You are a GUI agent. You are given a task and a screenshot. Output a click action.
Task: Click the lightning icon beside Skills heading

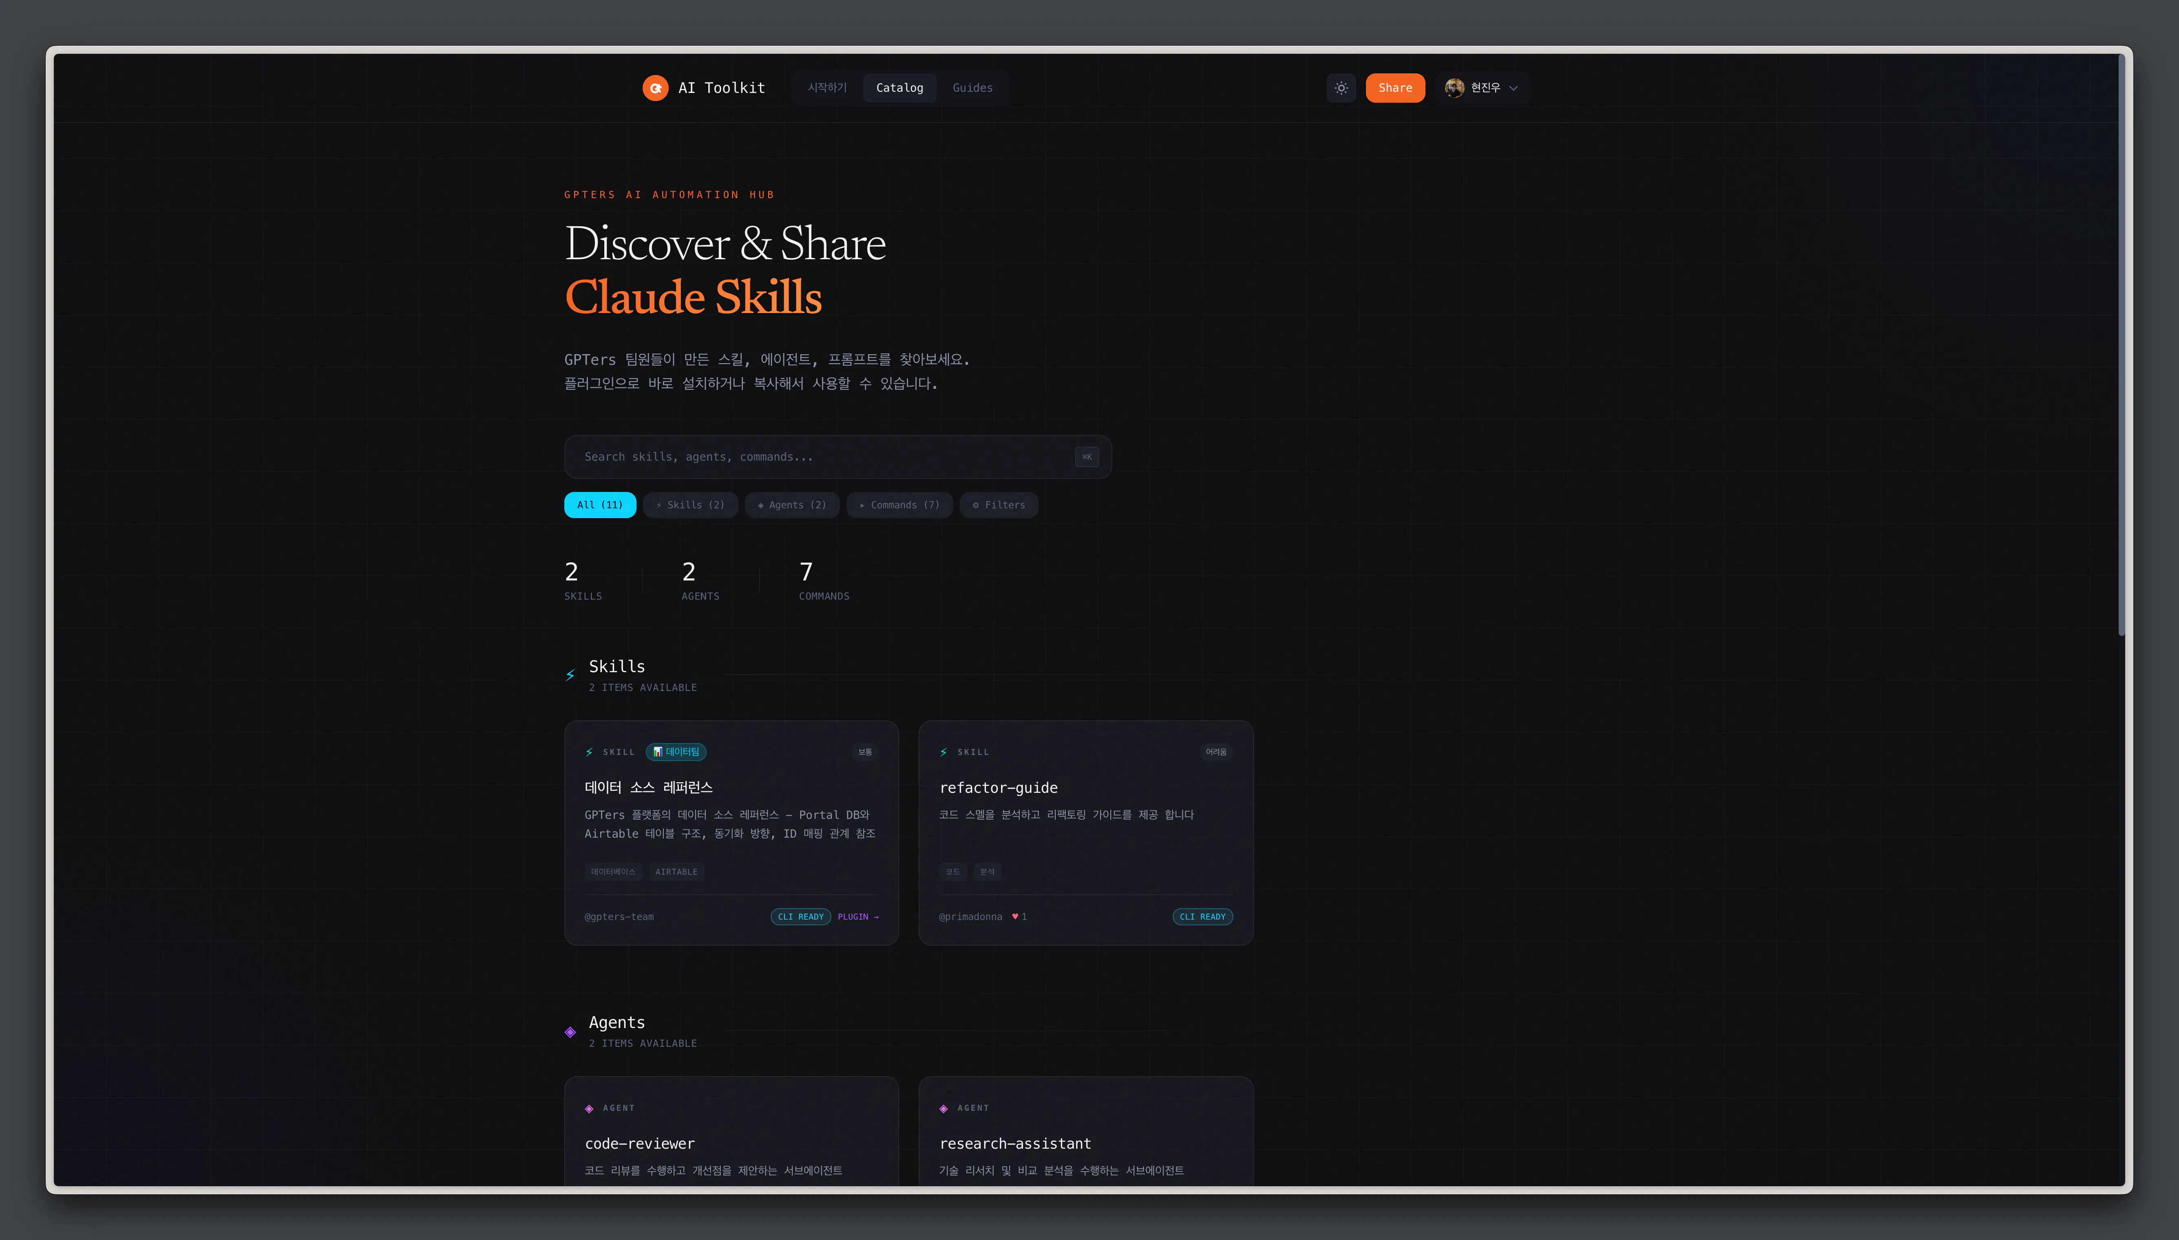570,675
